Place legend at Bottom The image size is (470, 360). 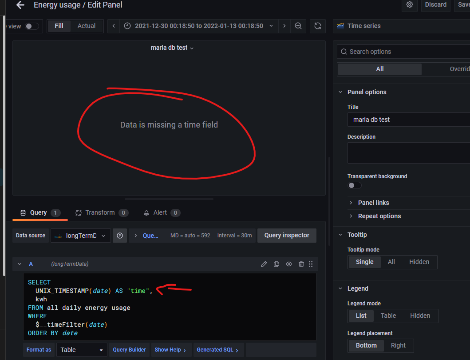click(366, 346)
